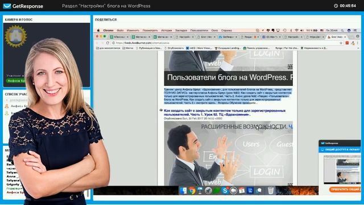Switch to the Facebook (3) Alex tab
Screen dimensions: 364x205
coord(271,37)
